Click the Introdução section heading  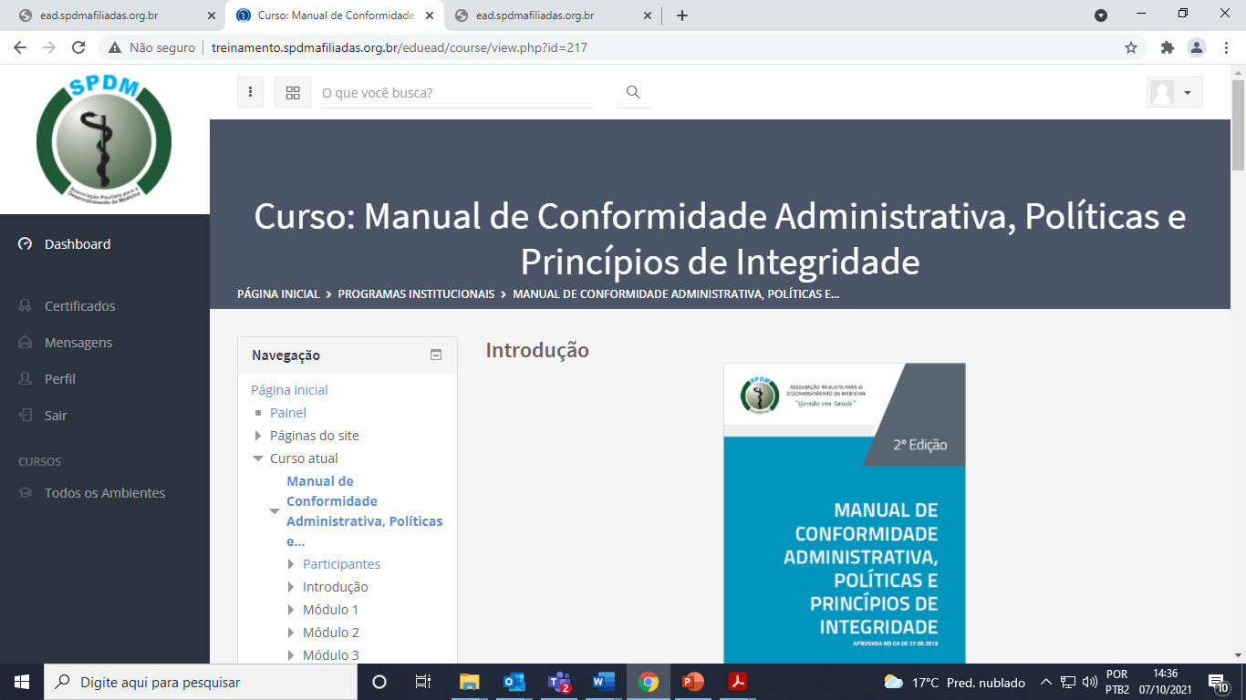537,350
